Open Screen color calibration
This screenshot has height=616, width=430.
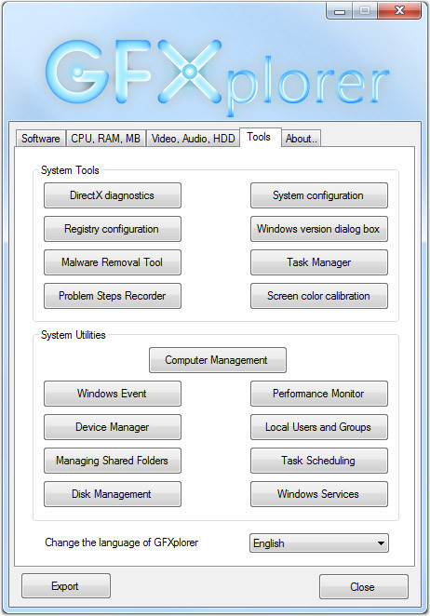[318, 296]
